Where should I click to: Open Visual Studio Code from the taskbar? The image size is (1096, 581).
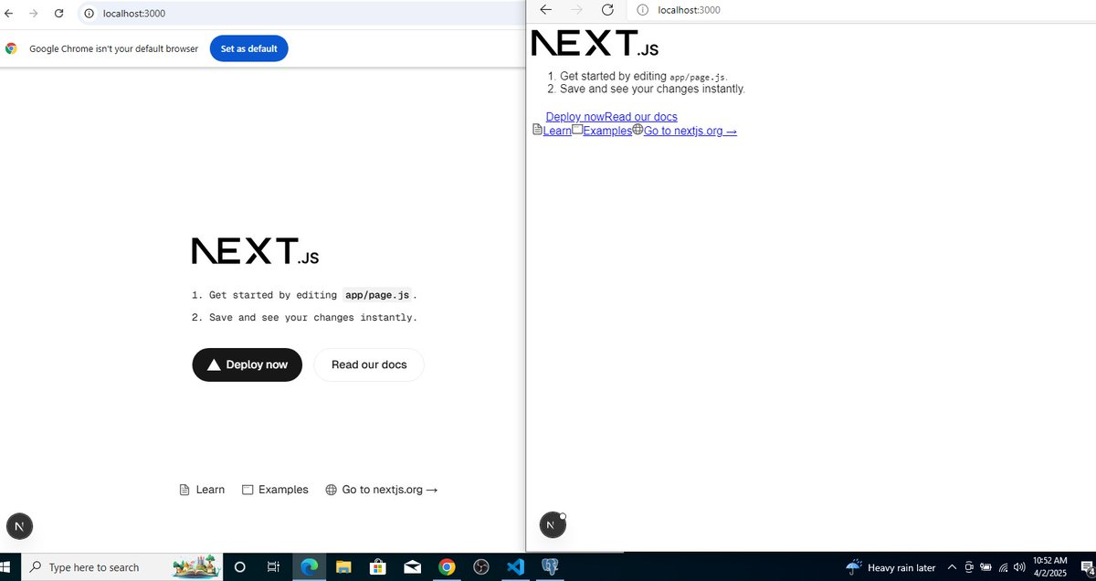coord(515,567)
